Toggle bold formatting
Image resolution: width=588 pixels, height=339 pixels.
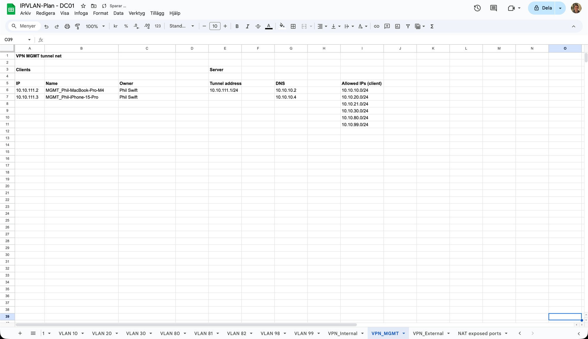pos(237,26)
